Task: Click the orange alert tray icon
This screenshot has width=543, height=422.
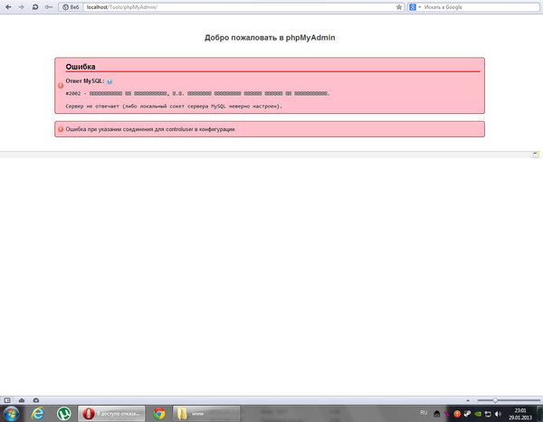Action: pos(457,414)
